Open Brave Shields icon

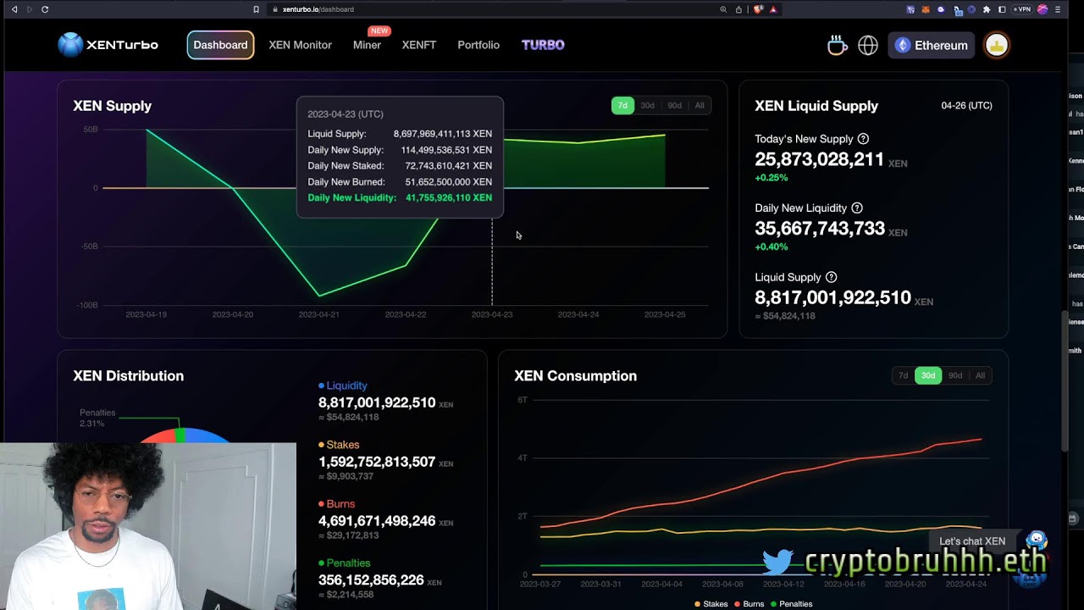(x=758, y=9)
